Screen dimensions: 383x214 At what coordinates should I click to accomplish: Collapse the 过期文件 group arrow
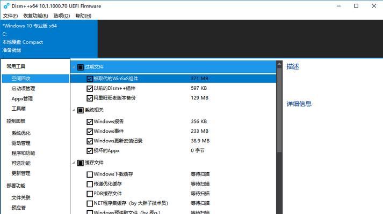tap(74, 67)
